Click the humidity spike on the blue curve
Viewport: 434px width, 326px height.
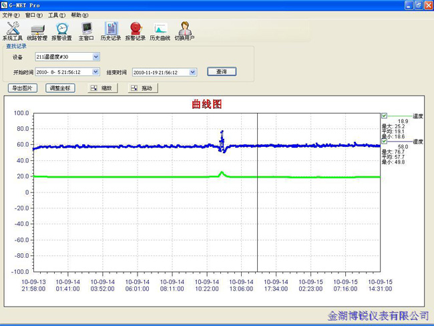point(222,133)
